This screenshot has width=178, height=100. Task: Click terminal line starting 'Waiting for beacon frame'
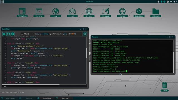[x=116, y=60]
